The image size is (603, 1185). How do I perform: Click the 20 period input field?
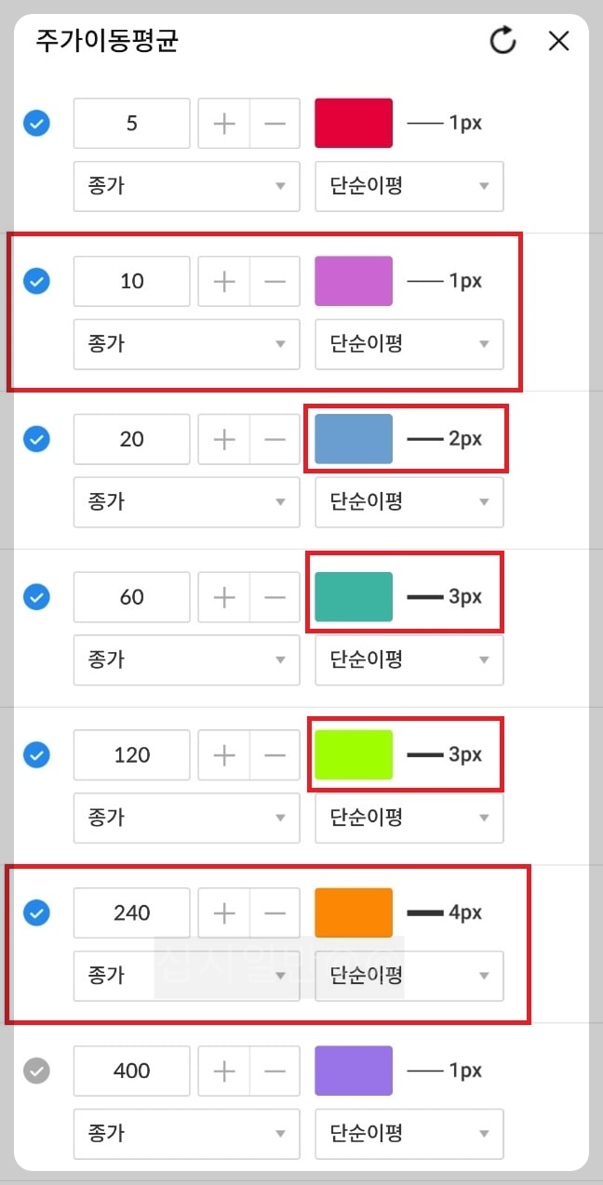(x=131, y=438)
